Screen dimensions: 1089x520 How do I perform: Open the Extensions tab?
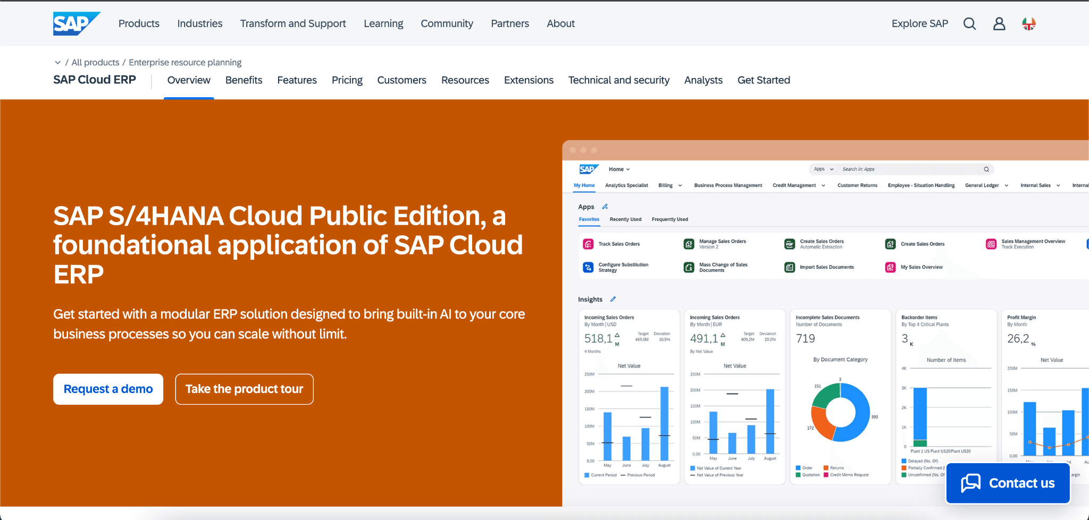[529, 80]
